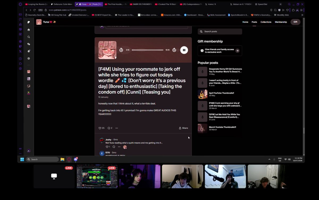
Task: Open Patreon notifications bell
Action: (29, 51)
